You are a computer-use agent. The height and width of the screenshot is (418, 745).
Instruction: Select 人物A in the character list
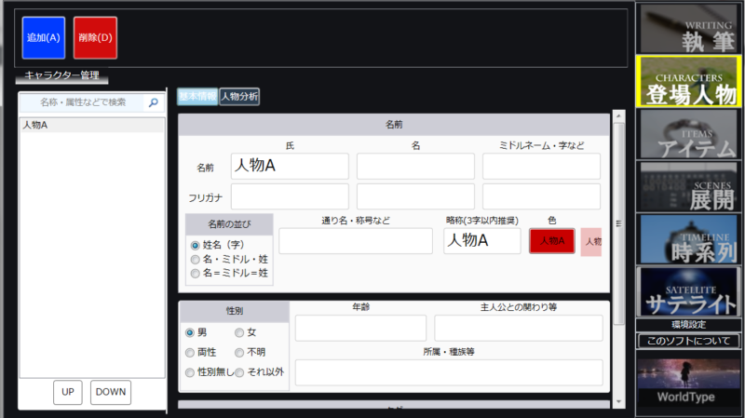[92, 125]
